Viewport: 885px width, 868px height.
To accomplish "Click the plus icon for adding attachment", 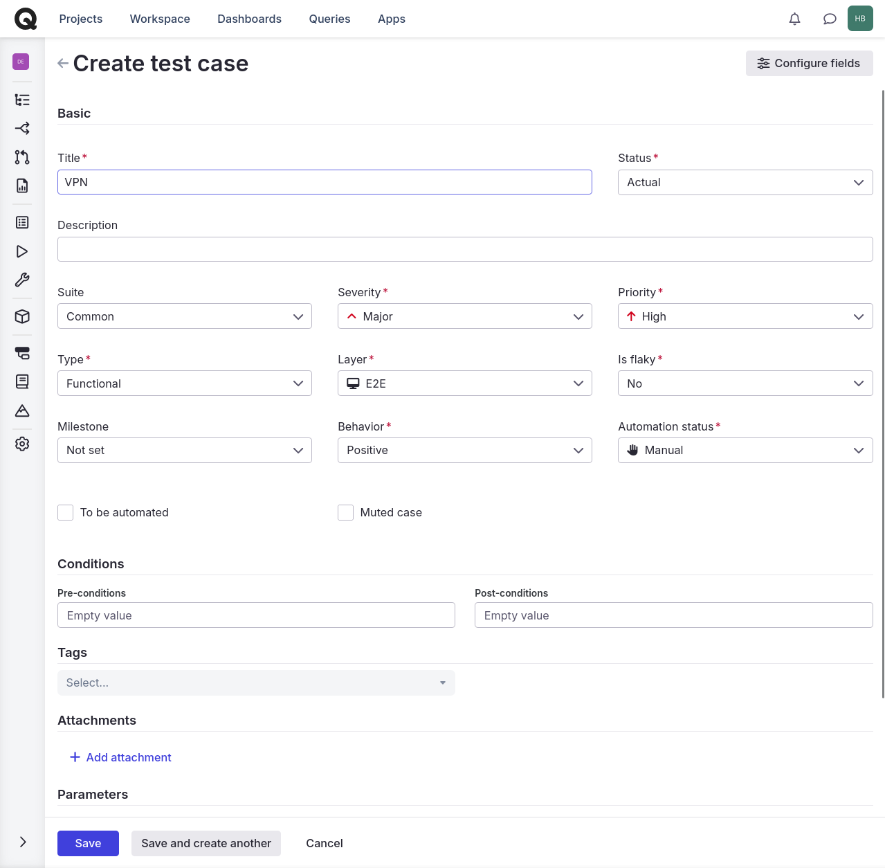I will click(75, 757).
